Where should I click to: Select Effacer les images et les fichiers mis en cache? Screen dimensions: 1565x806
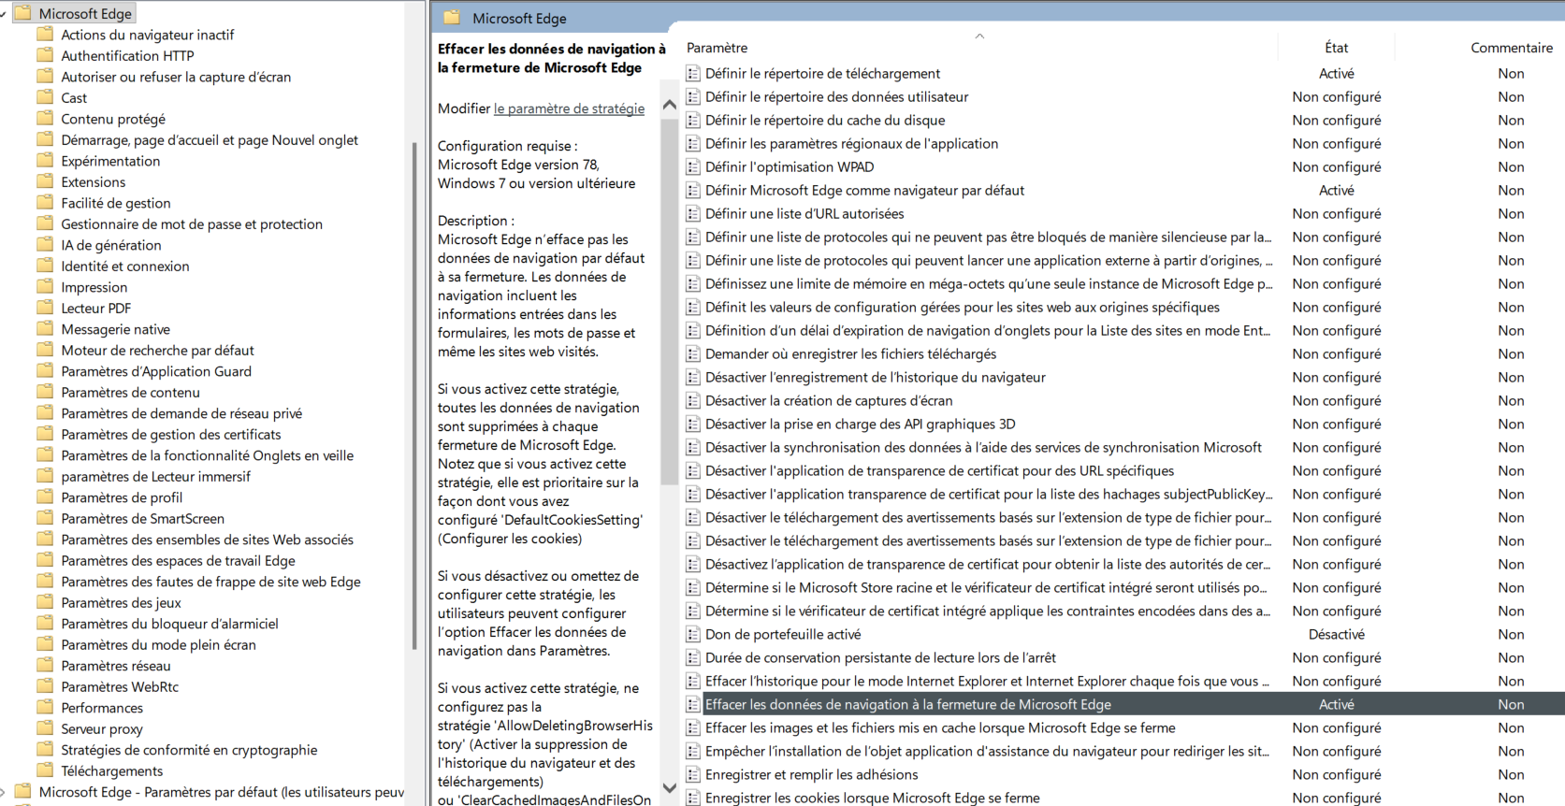[x=940, y=727]
